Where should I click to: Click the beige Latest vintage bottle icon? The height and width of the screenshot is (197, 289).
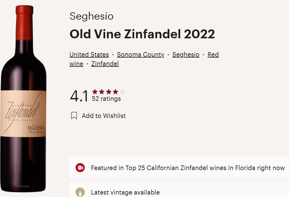coord(80,192)
